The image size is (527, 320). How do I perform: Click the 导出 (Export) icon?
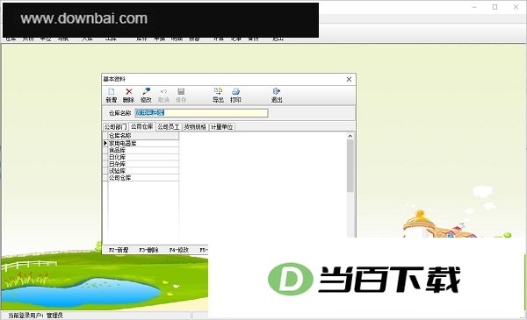(218, 96)
